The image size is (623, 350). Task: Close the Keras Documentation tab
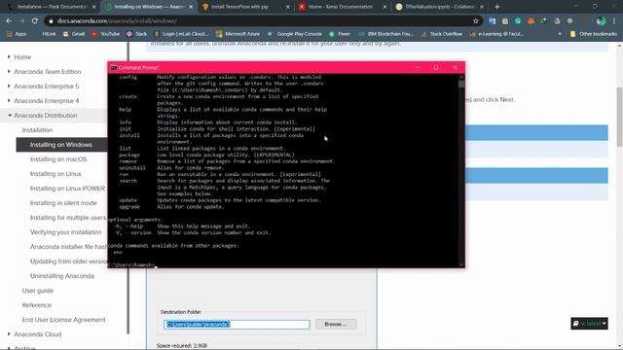click(385, 7)
